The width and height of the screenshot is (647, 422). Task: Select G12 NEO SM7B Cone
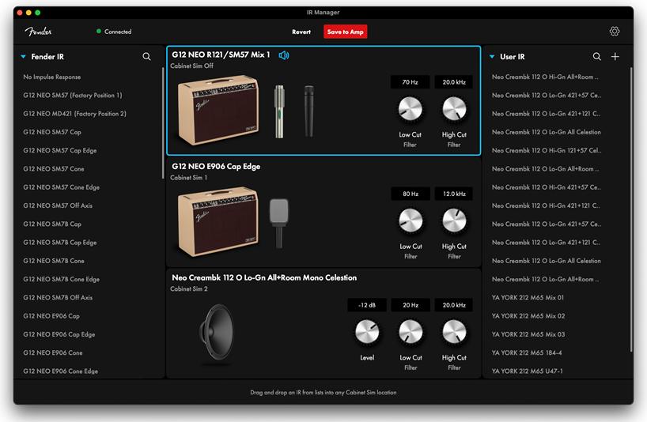tap(54, 261)
